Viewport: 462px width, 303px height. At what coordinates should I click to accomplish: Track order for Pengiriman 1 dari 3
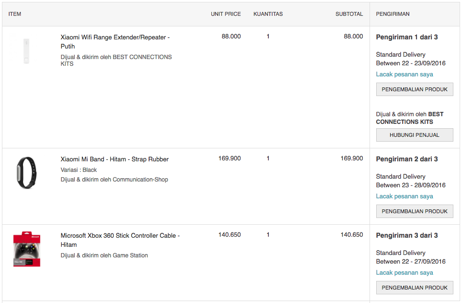click(404, 74)
